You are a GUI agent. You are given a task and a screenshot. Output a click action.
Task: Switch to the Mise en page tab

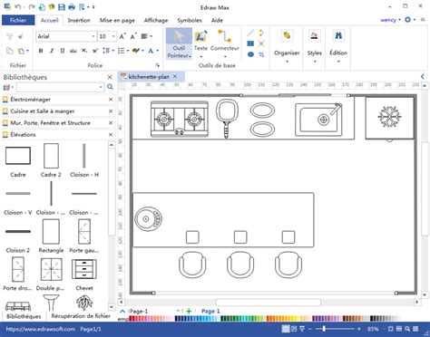click(117, 20)
